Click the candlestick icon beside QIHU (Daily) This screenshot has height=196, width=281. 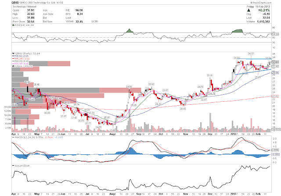(13, 53)
